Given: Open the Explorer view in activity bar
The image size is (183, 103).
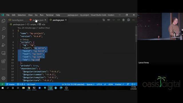Looking at the screenshot, I should tap(3, 21).
